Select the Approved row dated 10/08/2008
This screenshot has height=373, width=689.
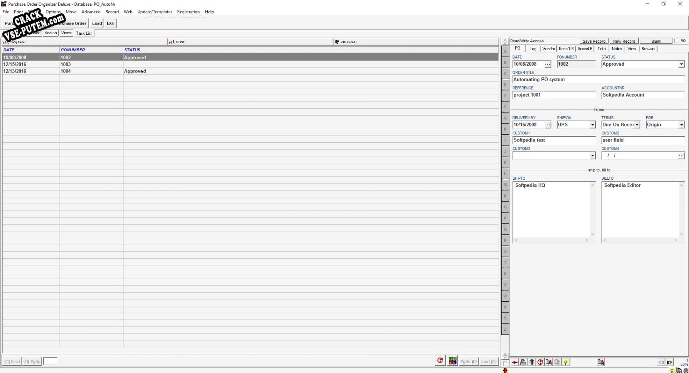(x=151, y=57)
